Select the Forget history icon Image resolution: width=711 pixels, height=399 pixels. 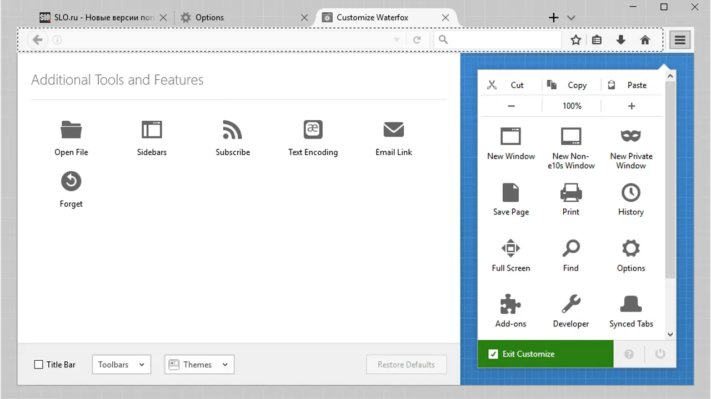coord(71,181)
